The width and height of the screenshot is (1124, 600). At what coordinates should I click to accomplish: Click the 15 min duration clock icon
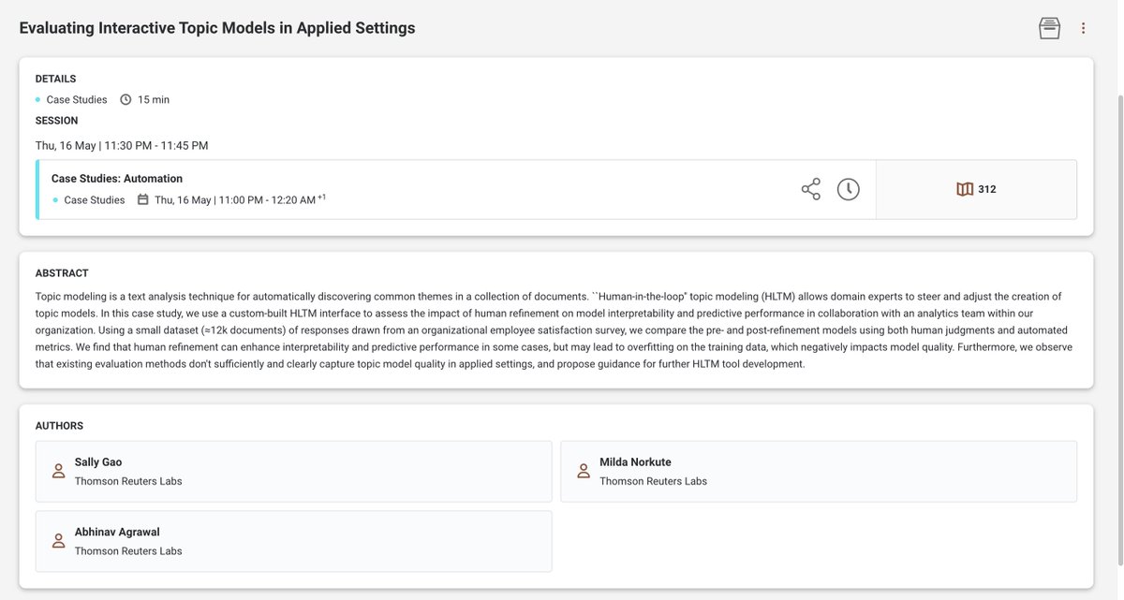pyautogui.click(x=126, y=99)
